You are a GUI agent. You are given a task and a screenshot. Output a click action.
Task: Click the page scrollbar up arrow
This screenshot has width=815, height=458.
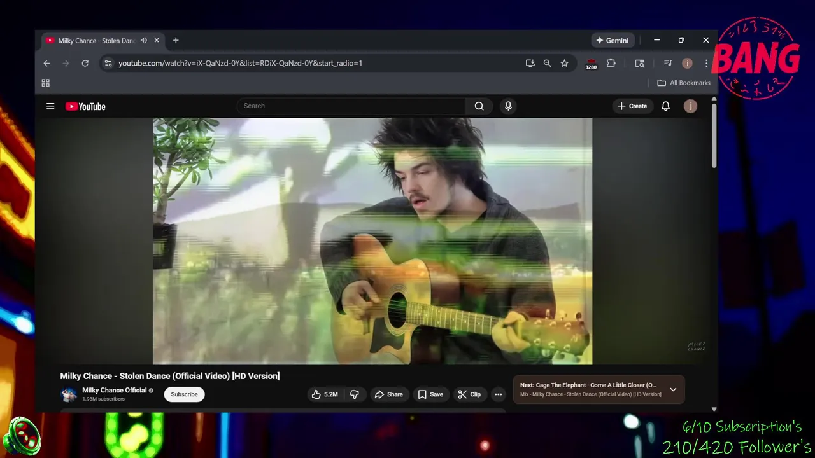(x=714, y=99)
